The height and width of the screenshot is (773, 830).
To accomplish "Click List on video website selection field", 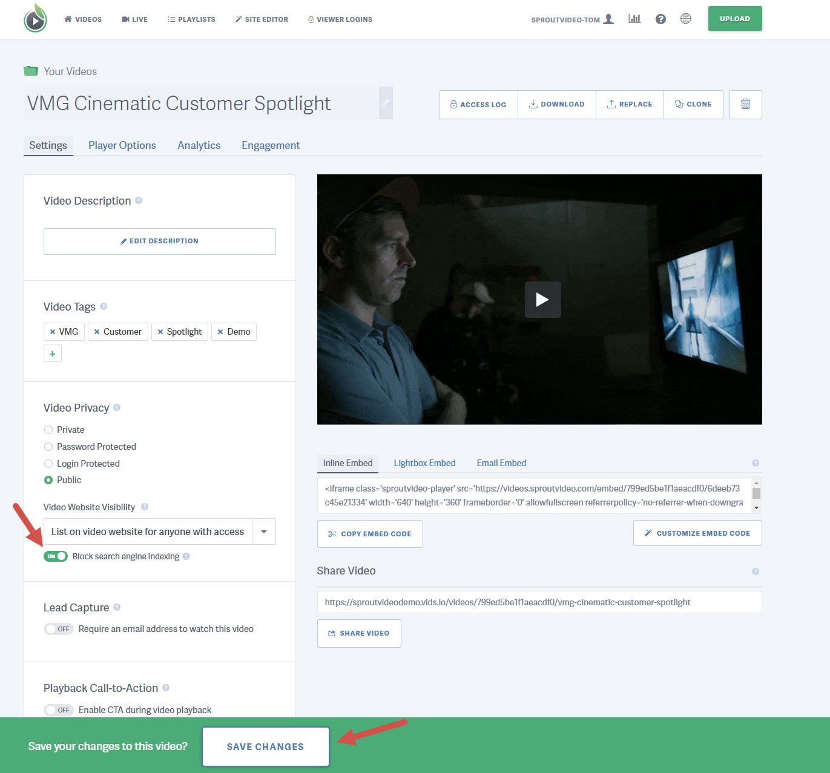I will (148, 531).
